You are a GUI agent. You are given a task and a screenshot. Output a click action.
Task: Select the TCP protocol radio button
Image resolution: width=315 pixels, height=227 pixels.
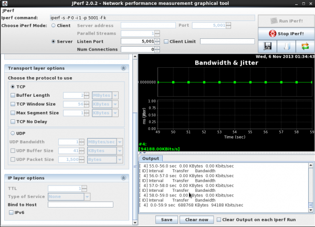(13, 87)
